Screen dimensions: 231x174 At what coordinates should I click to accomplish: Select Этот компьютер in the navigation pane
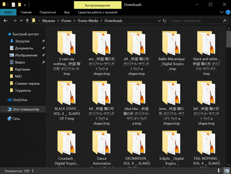click(x=23, y=109)
